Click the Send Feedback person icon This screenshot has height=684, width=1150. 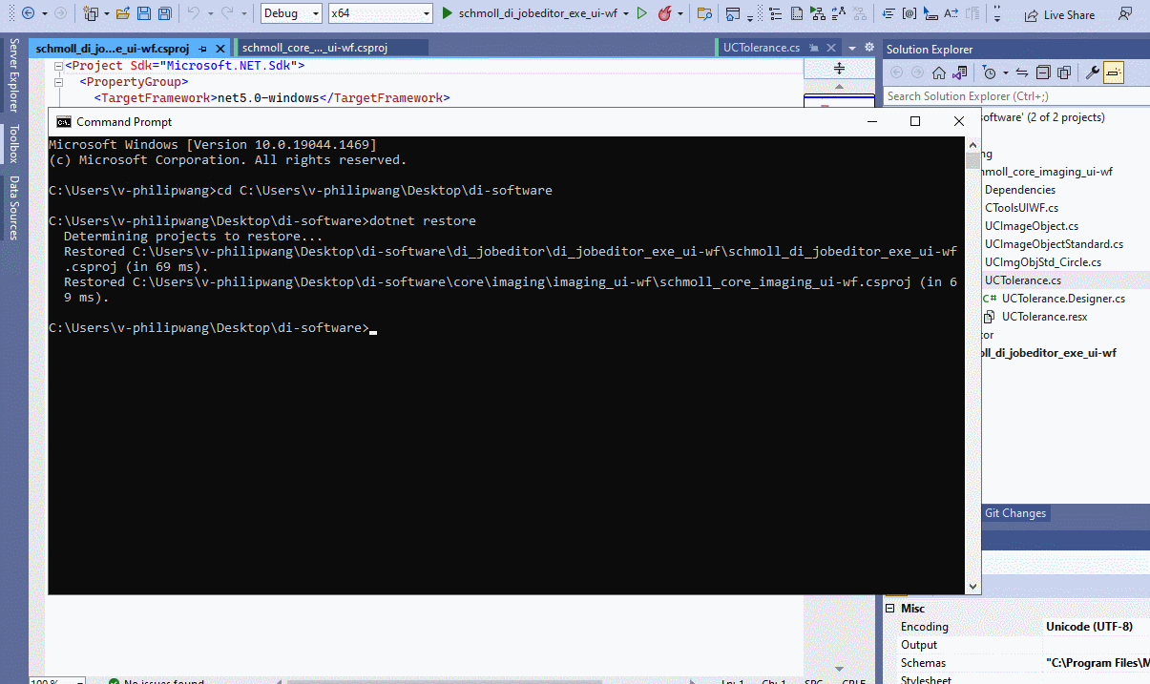click(1126, 15)
